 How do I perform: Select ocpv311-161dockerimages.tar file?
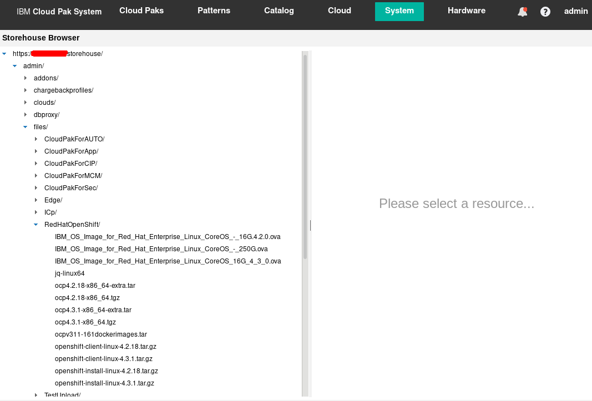coord(101,334)
